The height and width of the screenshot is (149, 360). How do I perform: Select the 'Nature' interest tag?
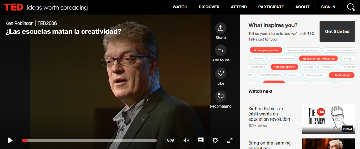point(258,59)
